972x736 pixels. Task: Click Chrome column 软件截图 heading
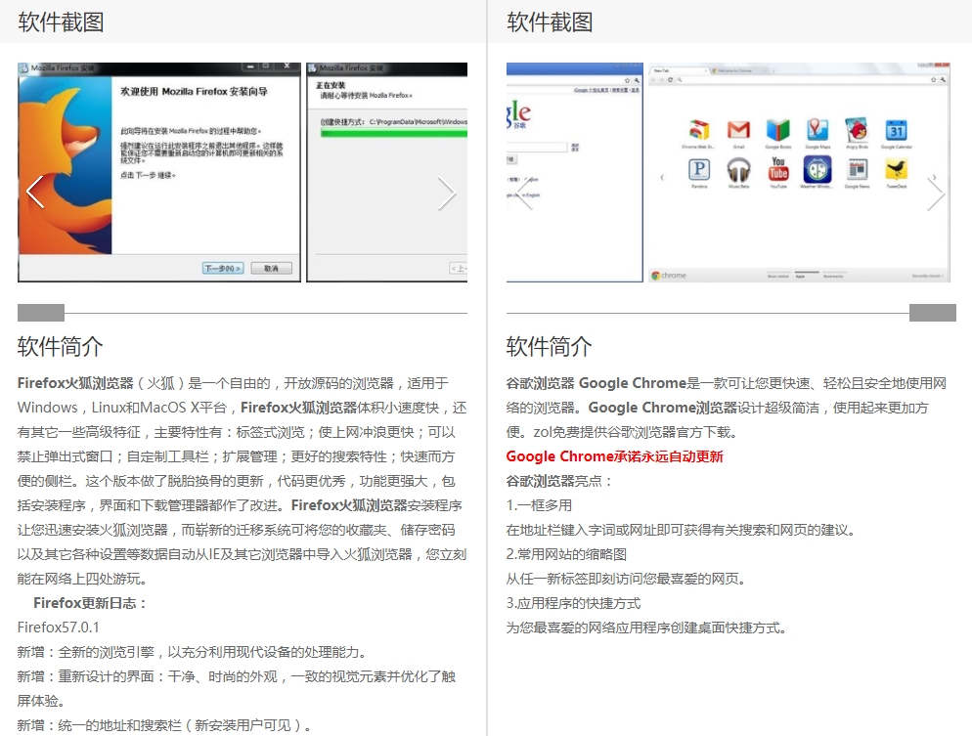(550, 22)
